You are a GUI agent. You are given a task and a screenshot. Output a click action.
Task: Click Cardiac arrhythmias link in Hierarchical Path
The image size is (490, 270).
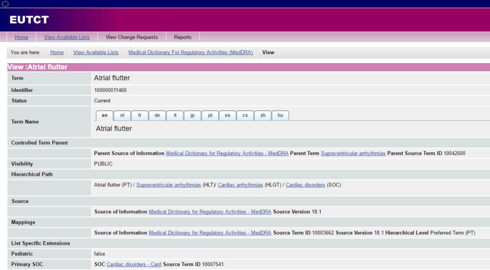[240, 185]
